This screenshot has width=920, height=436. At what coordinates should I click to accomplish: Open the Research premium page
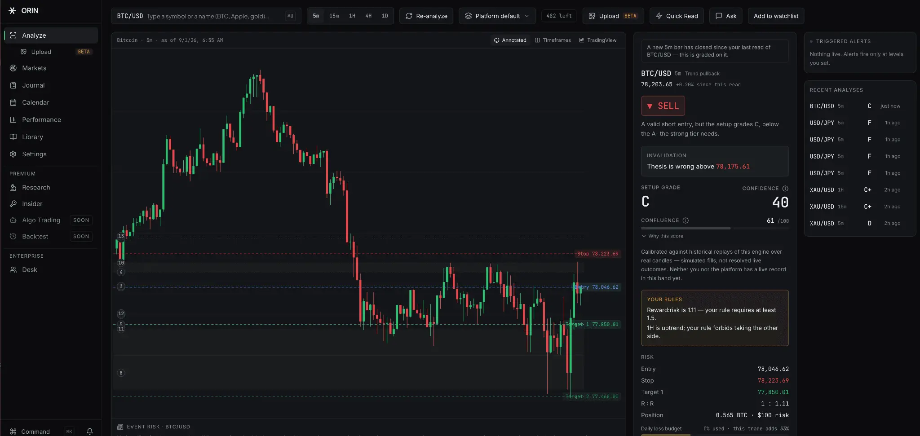51,188
